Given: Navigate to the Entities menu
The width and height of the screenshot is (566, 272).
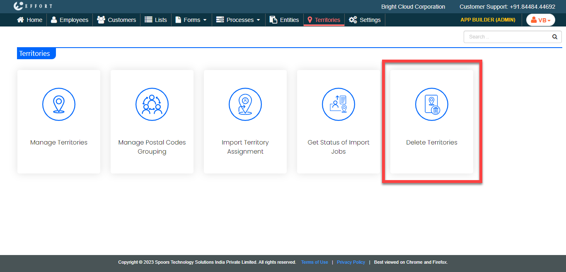Looking at the screenshot, I should click(x=284, y=20).
